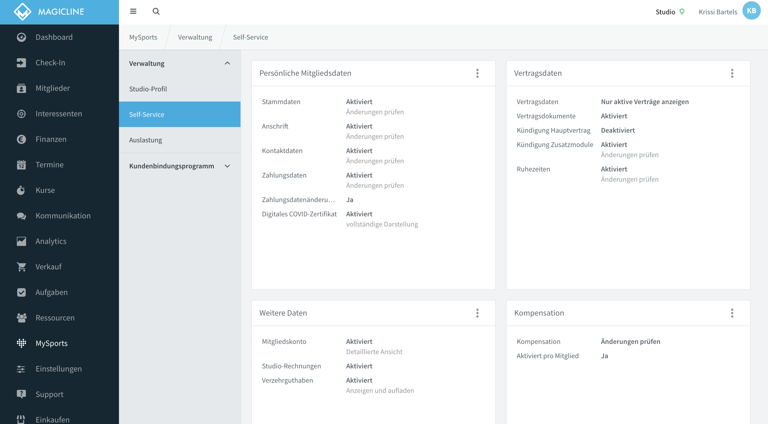Viewport: 768px width, 424px height.
Task: Open Studio-Profil in the submenu
Action: 180,89
